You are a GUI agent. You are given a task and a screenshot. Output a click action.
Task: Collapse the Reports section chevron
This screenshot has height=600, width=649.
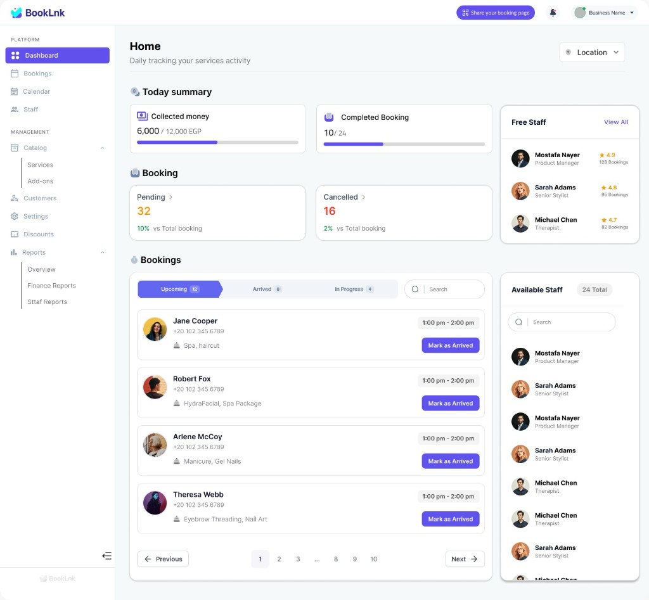(102, 252)
